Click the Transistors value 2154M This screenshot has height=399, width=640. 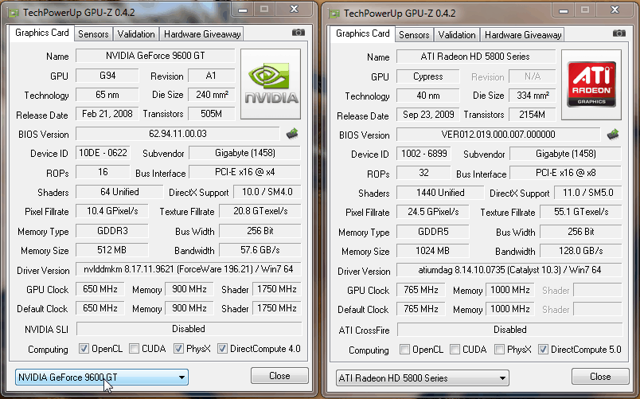tap(533, 115)
